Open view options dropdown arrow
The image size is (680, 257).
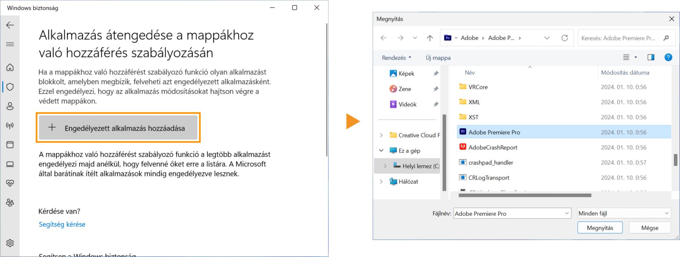click(636, 57)
